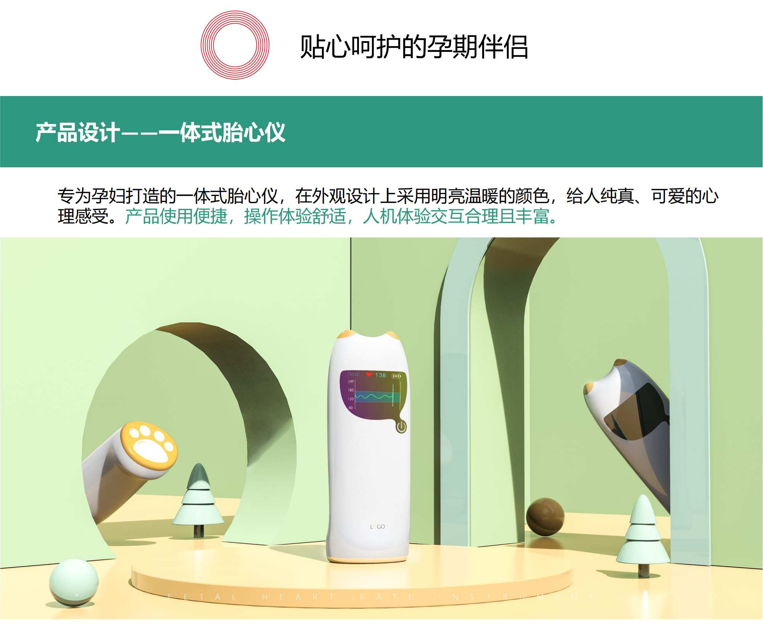Click the left mint green tree
This screenshot has width=763, height=625.
(198, 499)
